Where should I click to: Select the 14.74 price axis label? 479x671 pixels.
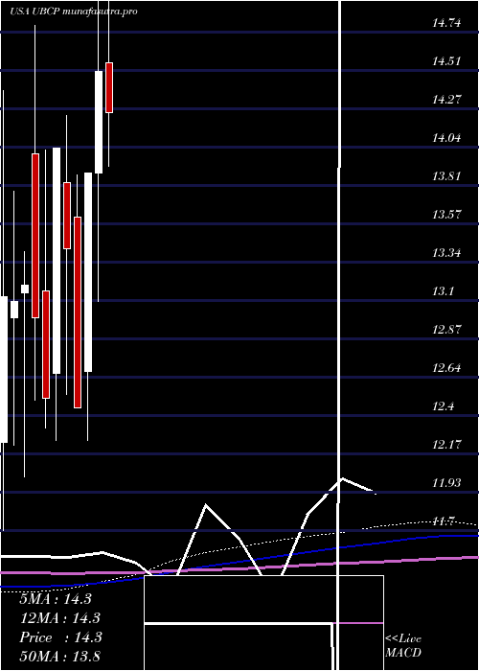[x=446, y=23]
